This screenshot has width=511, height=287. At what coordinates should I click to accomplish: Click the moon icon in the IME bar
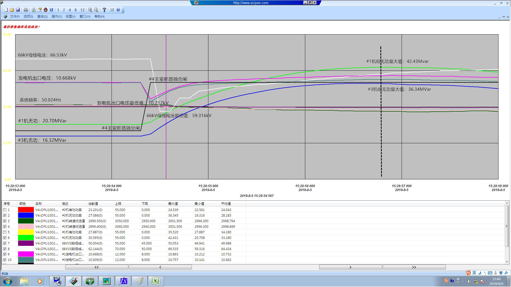(x=480, y=273)
